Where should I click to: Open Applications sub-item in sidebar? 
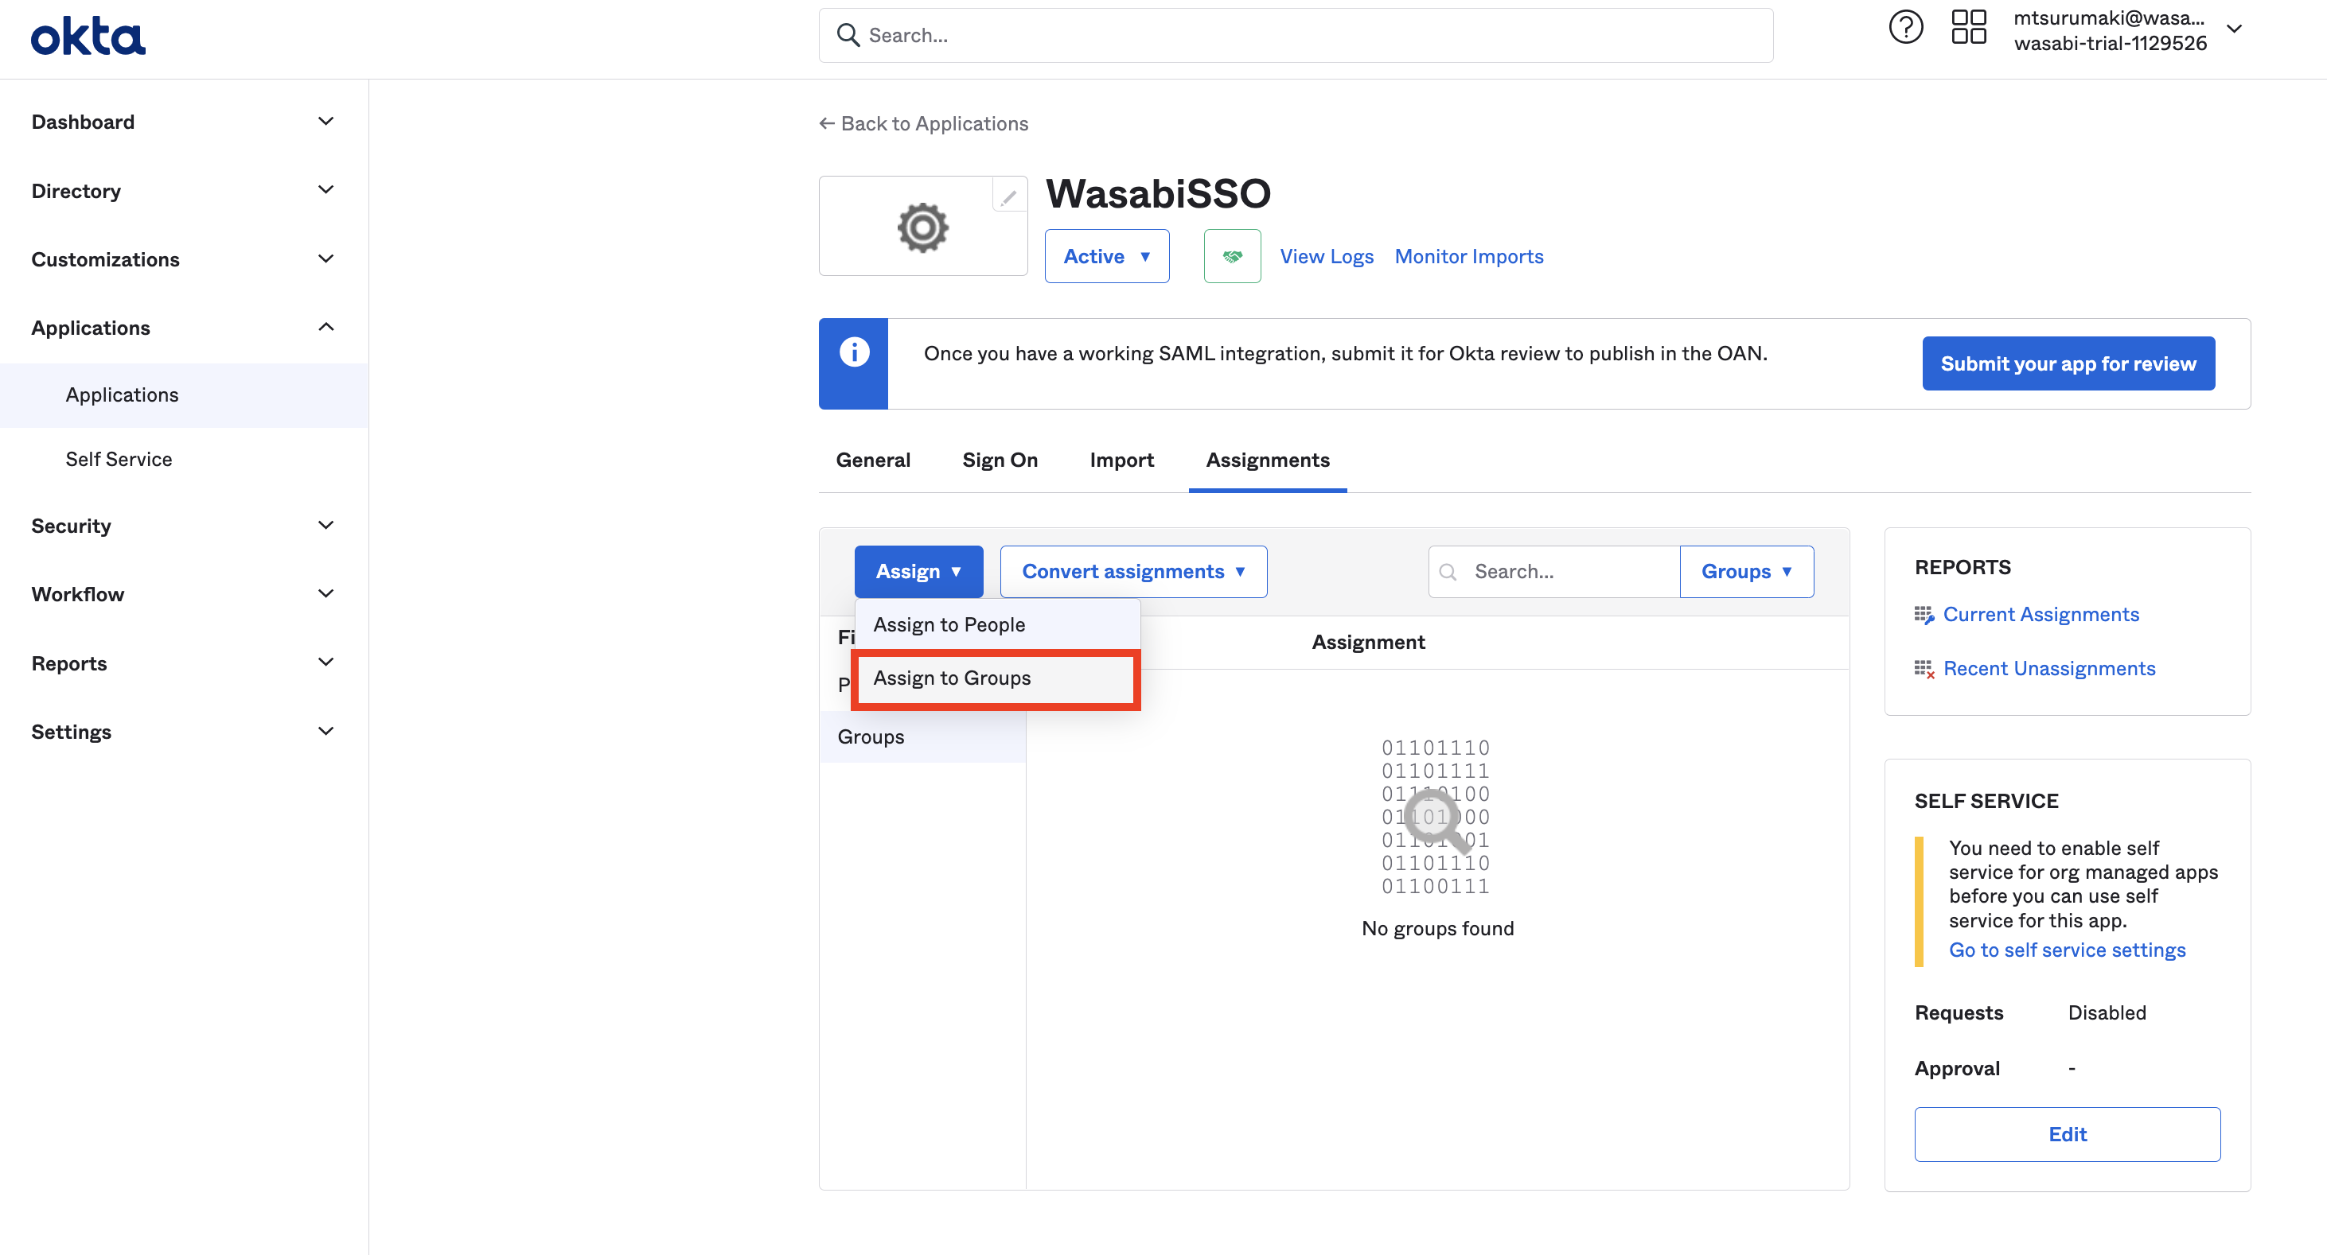(x=183, y=395)
